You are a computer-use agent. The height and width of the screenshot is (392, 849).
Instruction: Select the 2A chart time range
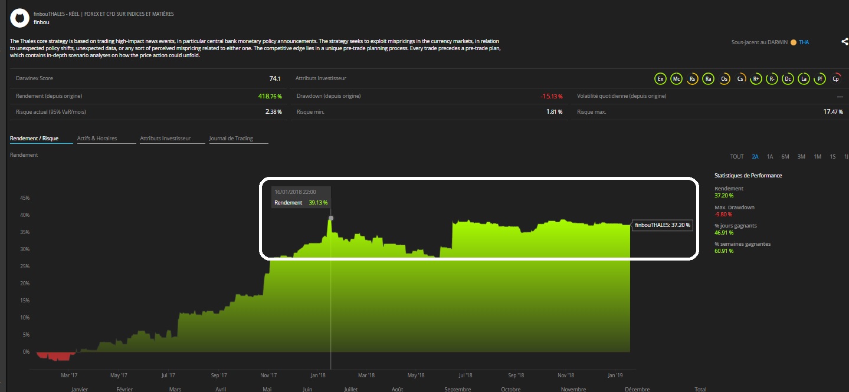pos(755,157)
